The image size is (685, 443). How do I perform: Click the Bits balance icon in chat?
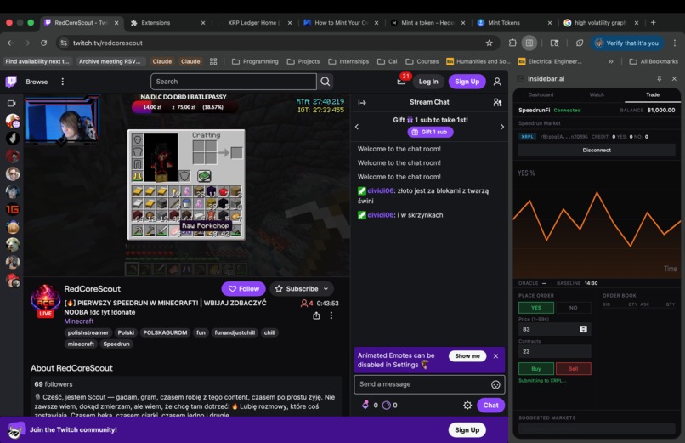[365, 405]
